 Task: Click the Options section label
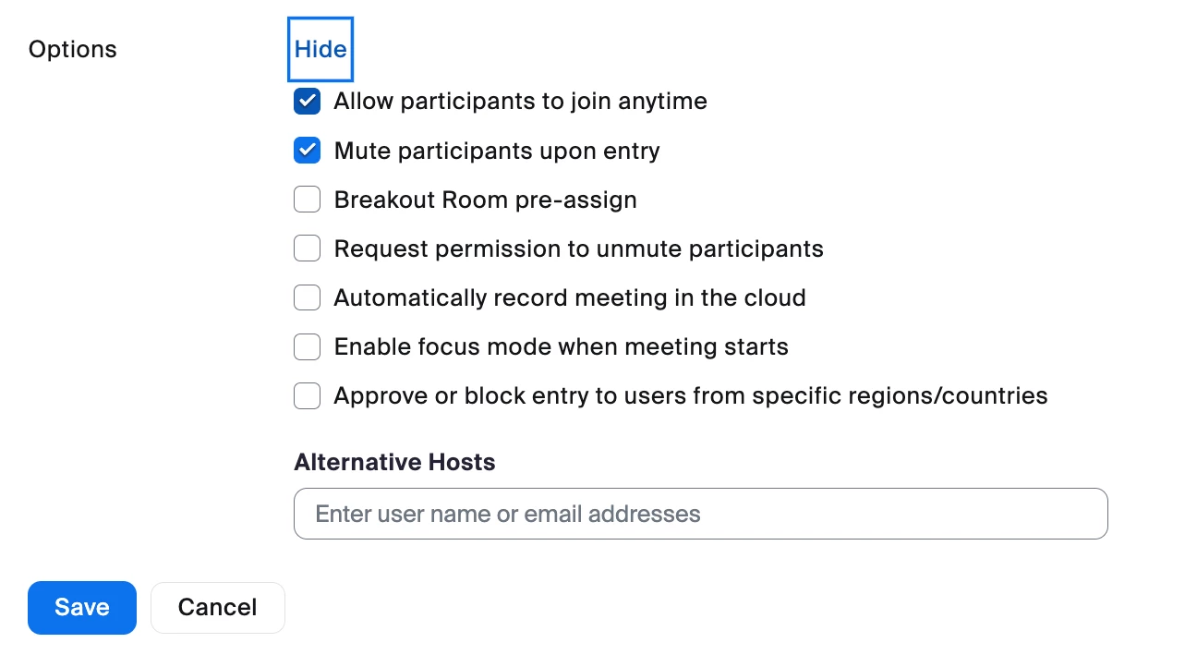click(x=73, y=49)
